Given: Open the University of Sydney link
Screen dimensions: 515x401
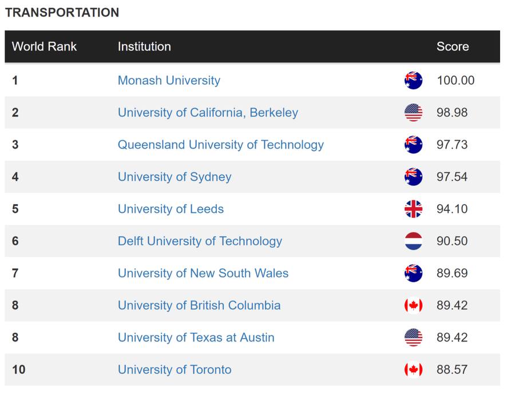Looking at the screenshot, I should pos(175,177).
